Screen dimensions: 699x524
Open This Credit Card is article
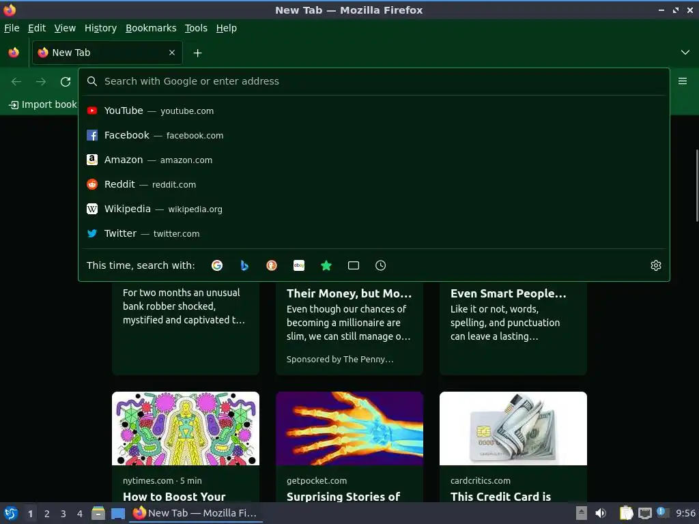pos(500,497)
